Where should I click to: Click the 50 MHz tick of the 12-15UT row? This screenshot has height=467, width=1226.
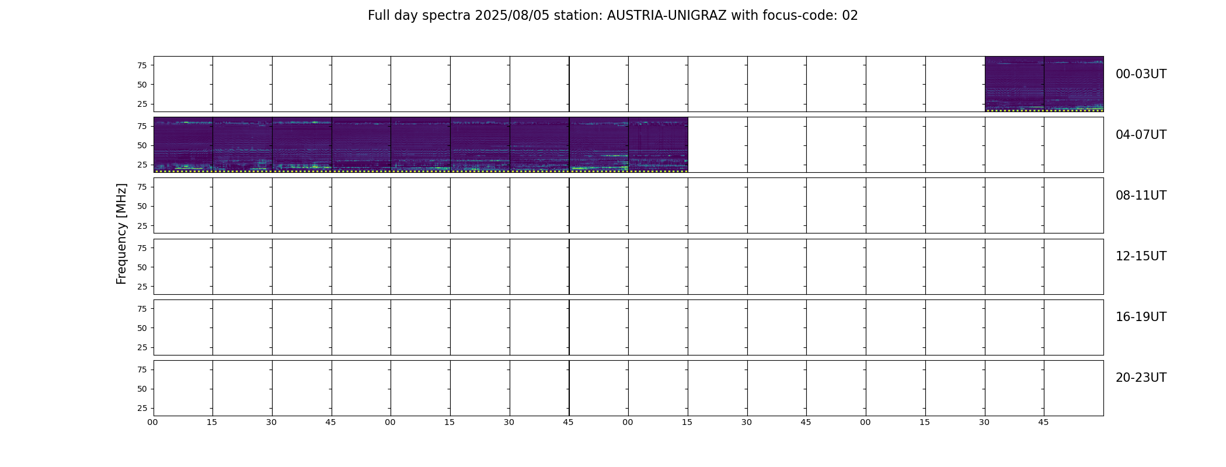tap(142, 267)
